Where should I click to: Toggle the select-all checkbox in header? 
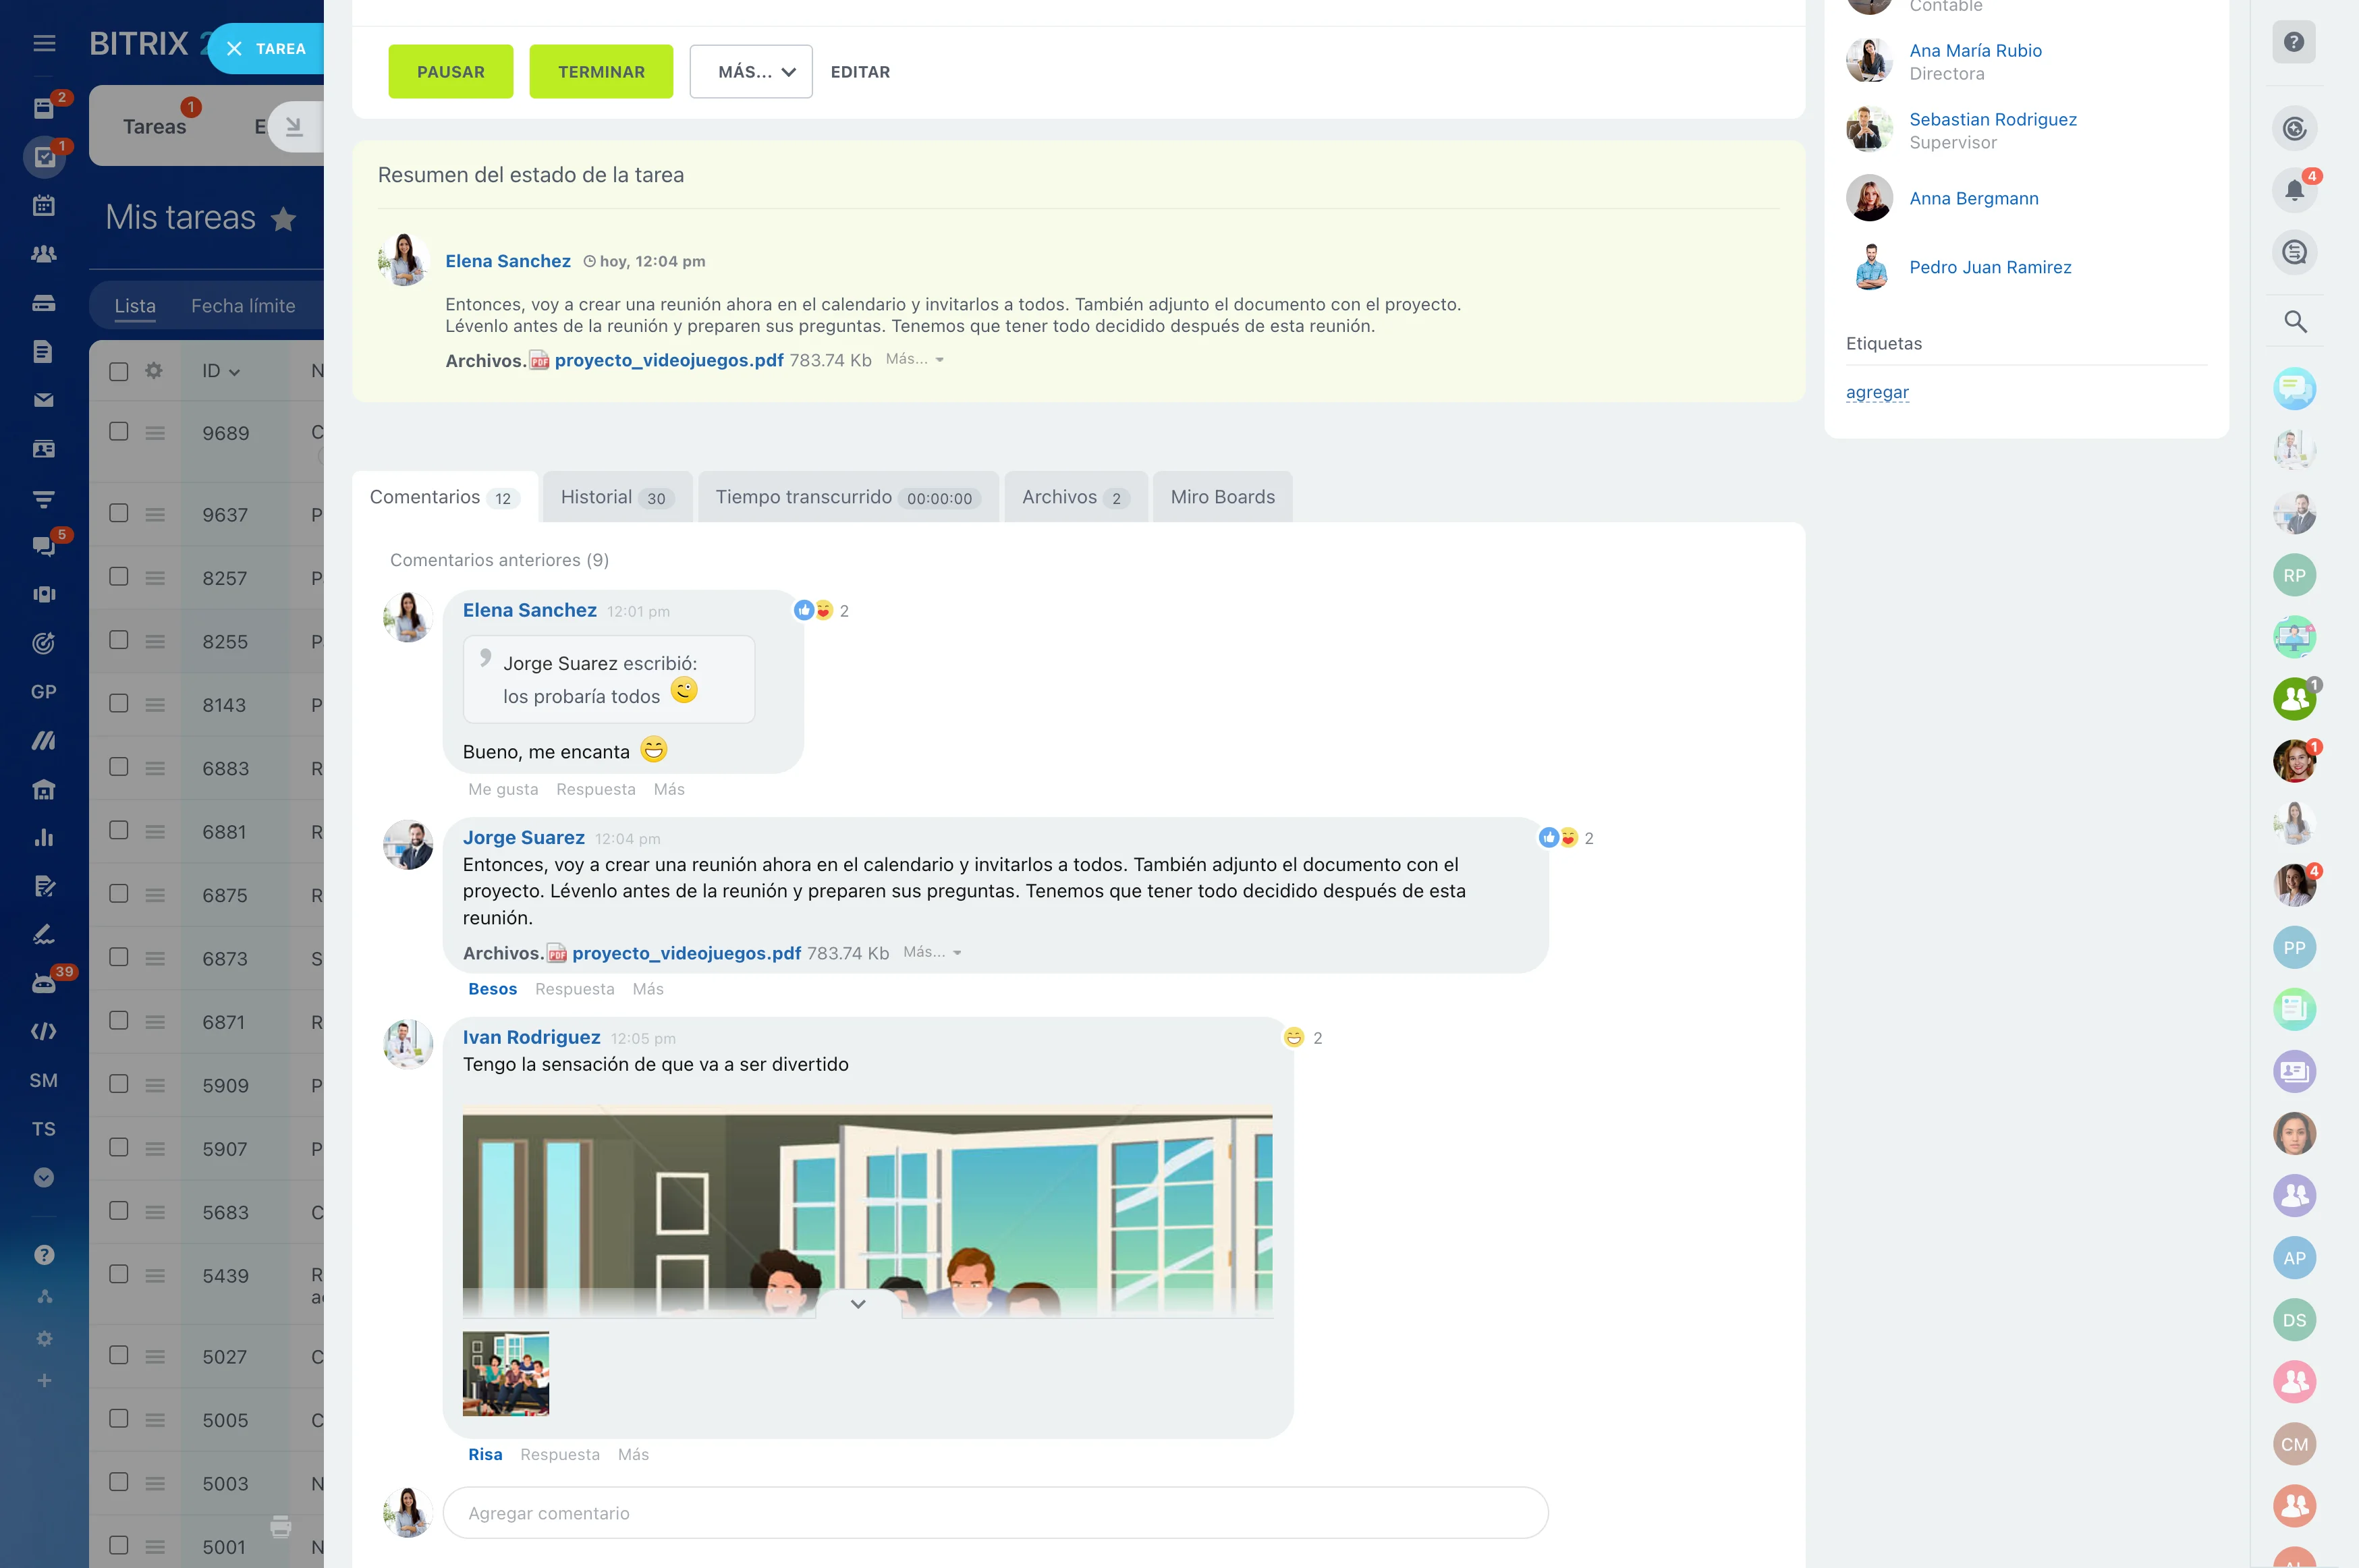click(119, 371)
